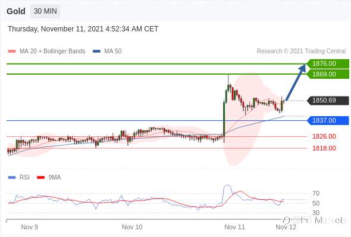Click the 9MA red legend swatch
The height and width of the screenshot is (237, 351).
click(x=40, y=178)
